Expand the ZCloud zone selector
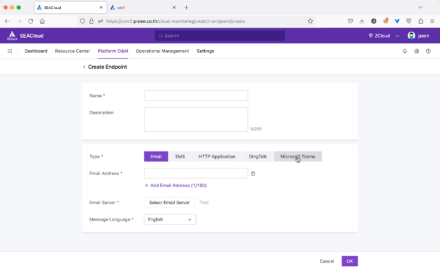The image size is (440, 268). point(384,36)
